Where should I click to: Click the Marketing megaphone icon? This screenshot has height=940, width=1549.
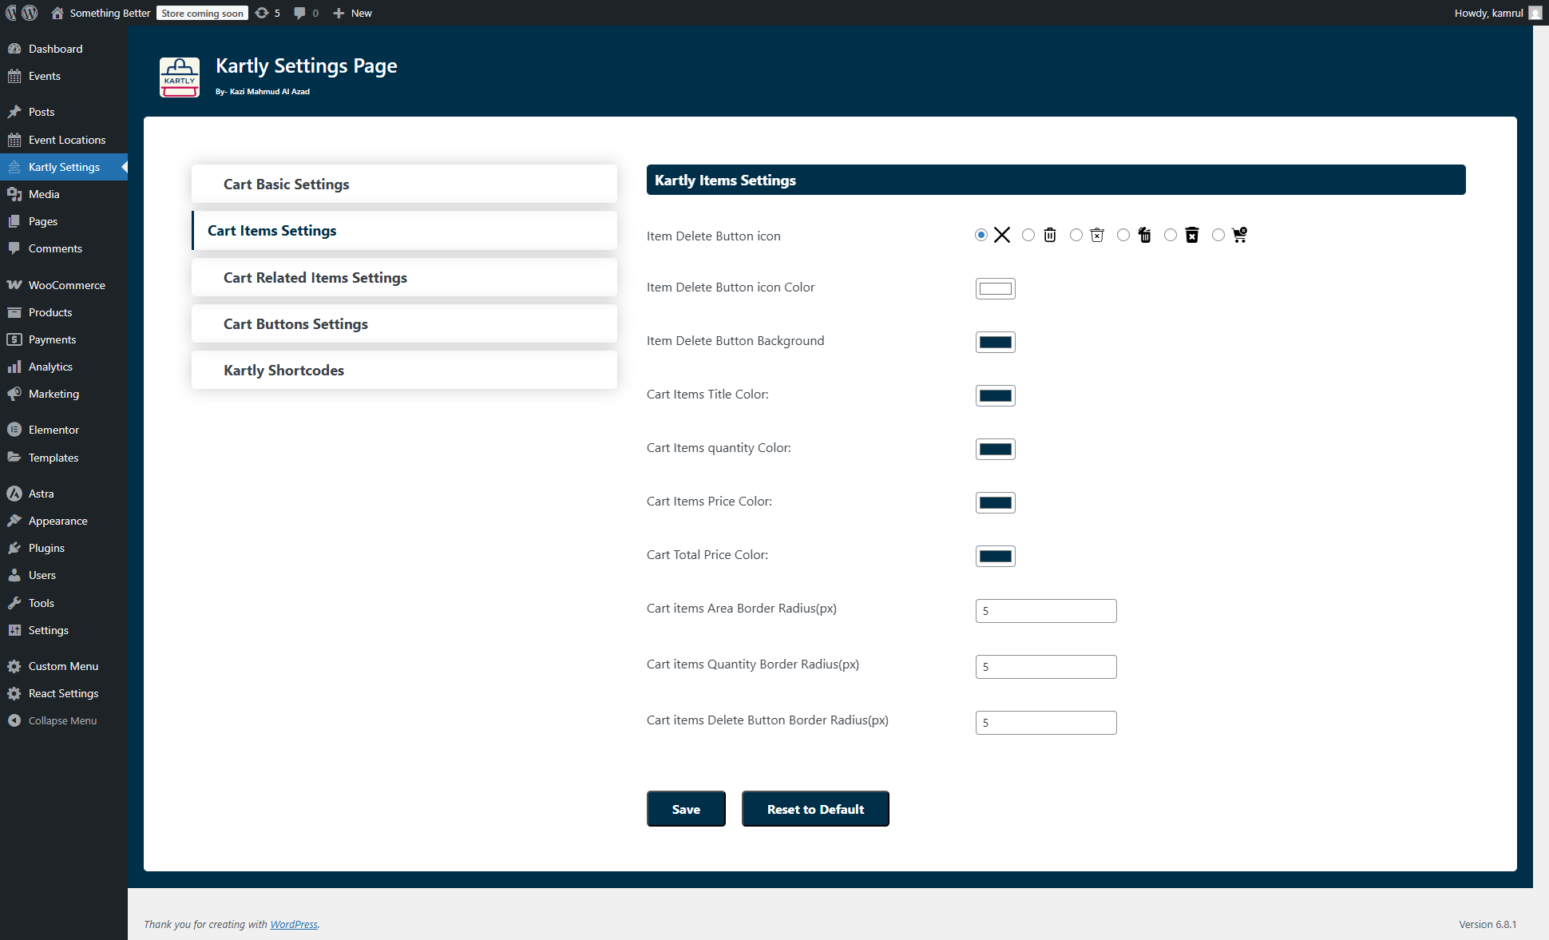click(x=14, y=394)
